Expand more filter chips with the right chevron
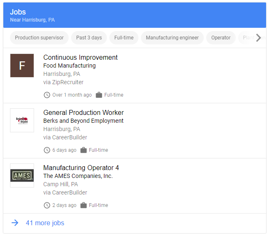This screenshot has width=269, height=236. (x=258, y=38)
